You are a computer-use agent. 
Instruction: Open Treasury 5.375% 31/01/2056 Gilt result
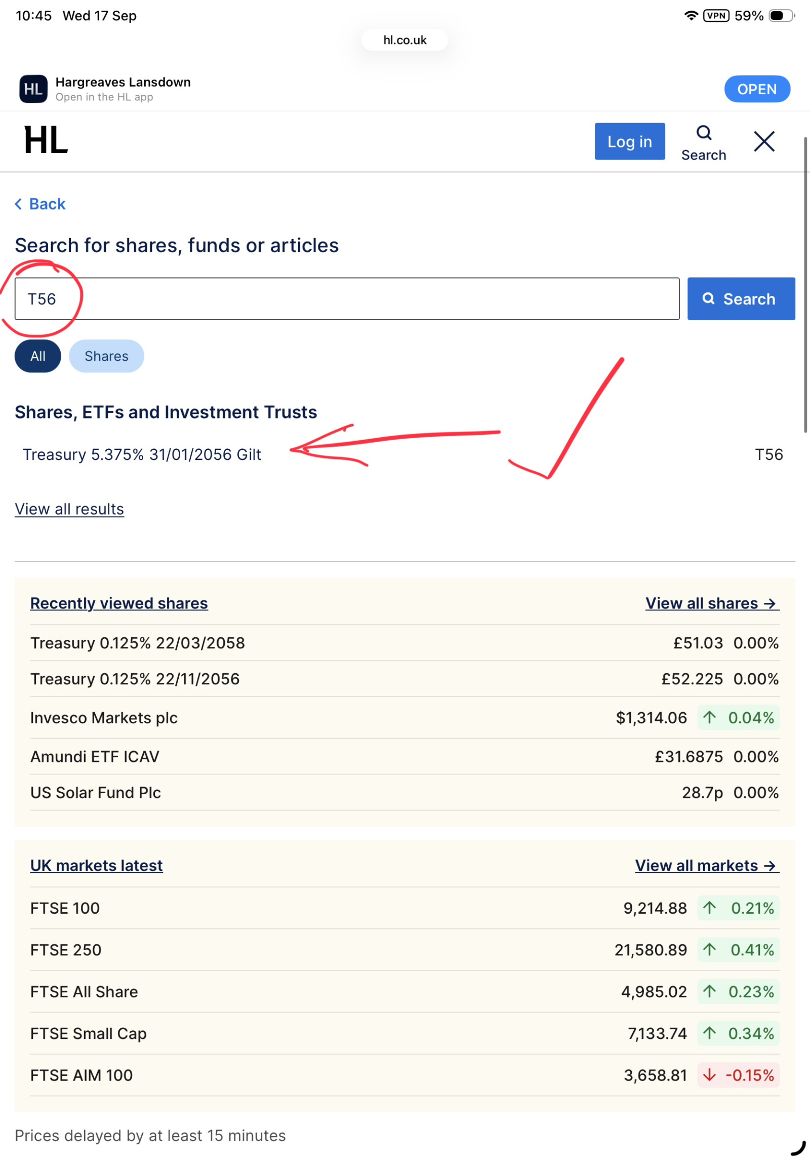142,454
